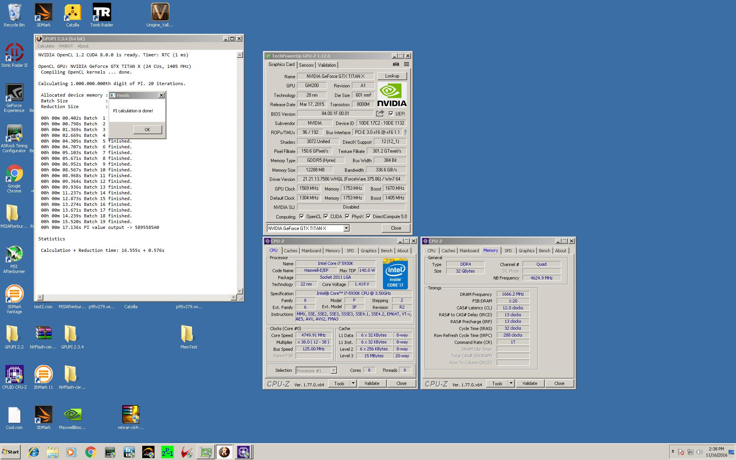Open the Graphics tab in right CPU-Z

pos(526,251)
